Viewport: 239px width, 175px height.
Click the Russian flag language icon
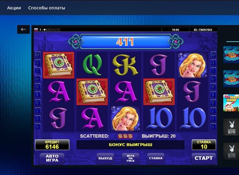(x=36, y=30)
